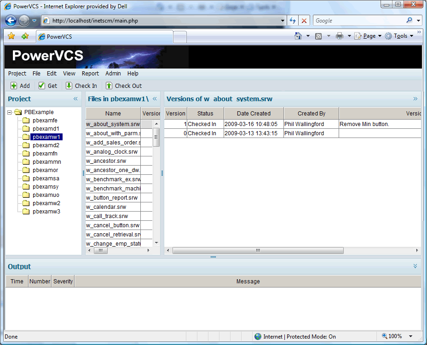Click the browser Forward arrow button
This screenshot has height=345, width=427.
coord(24,21)
